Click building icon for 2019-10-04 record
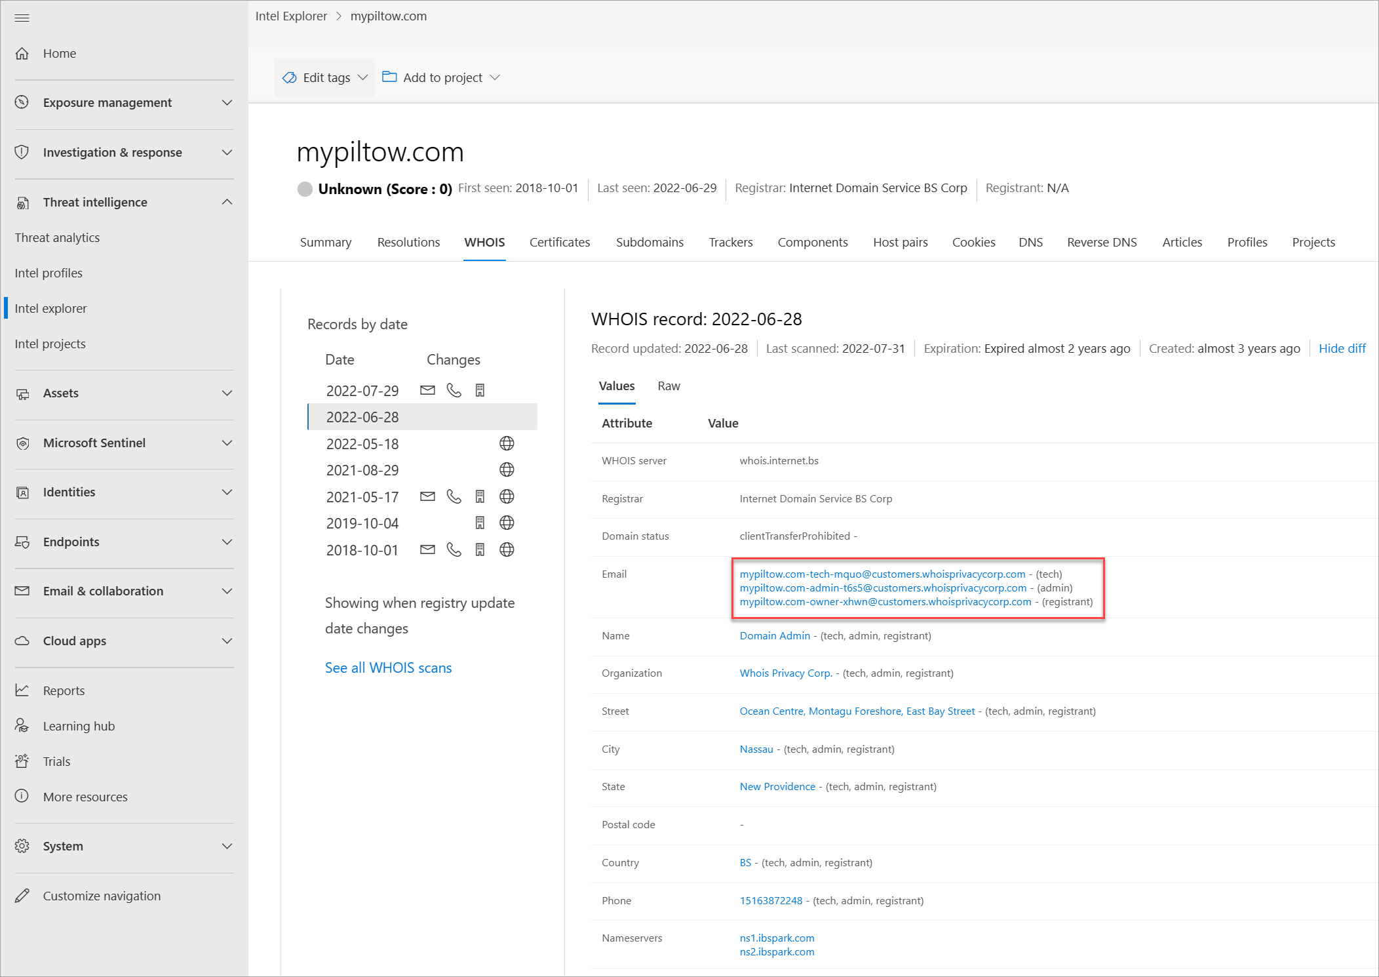Viewport: 1379px width, 977px height. point(480,523)
